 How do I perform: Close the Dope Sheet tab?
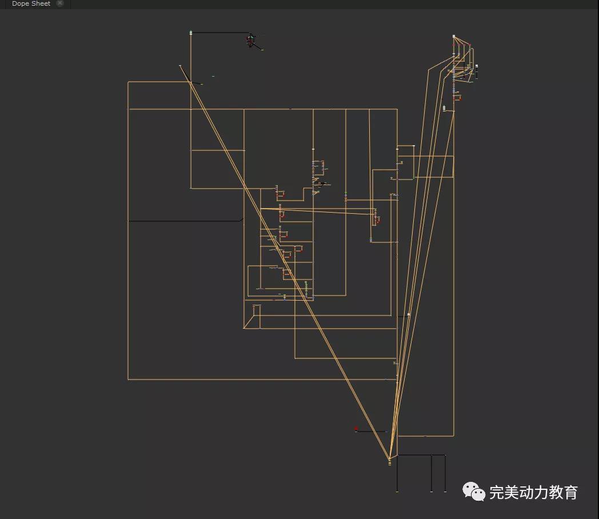pyautogui.click(x=60, y=3)
